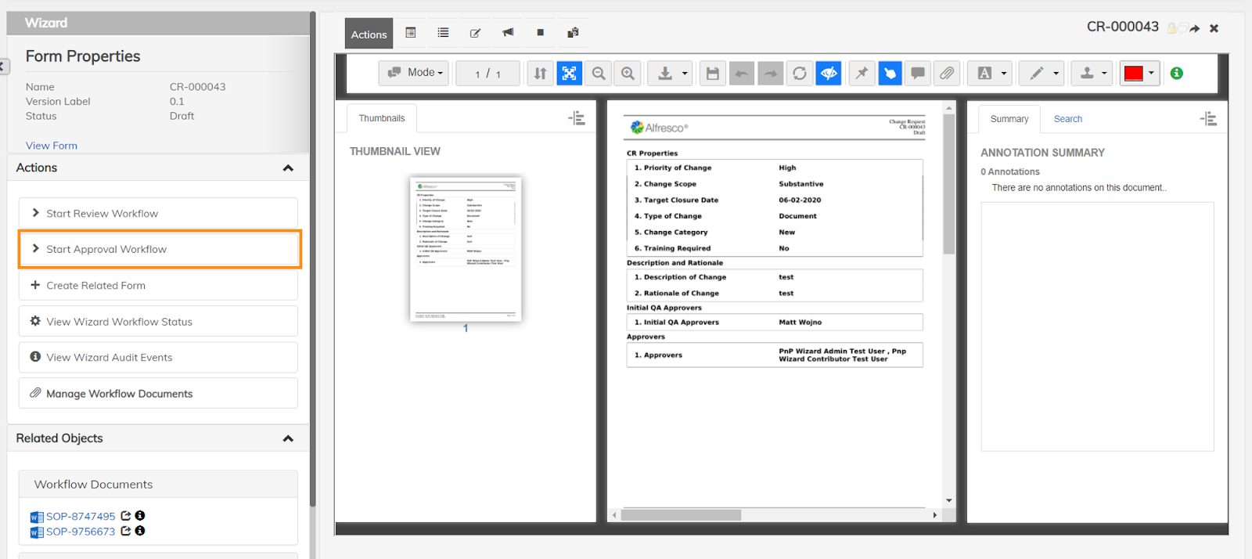1252x559 pixels.
Task: Click the paperclip attachment icon in toolbar
Action: 947,74
